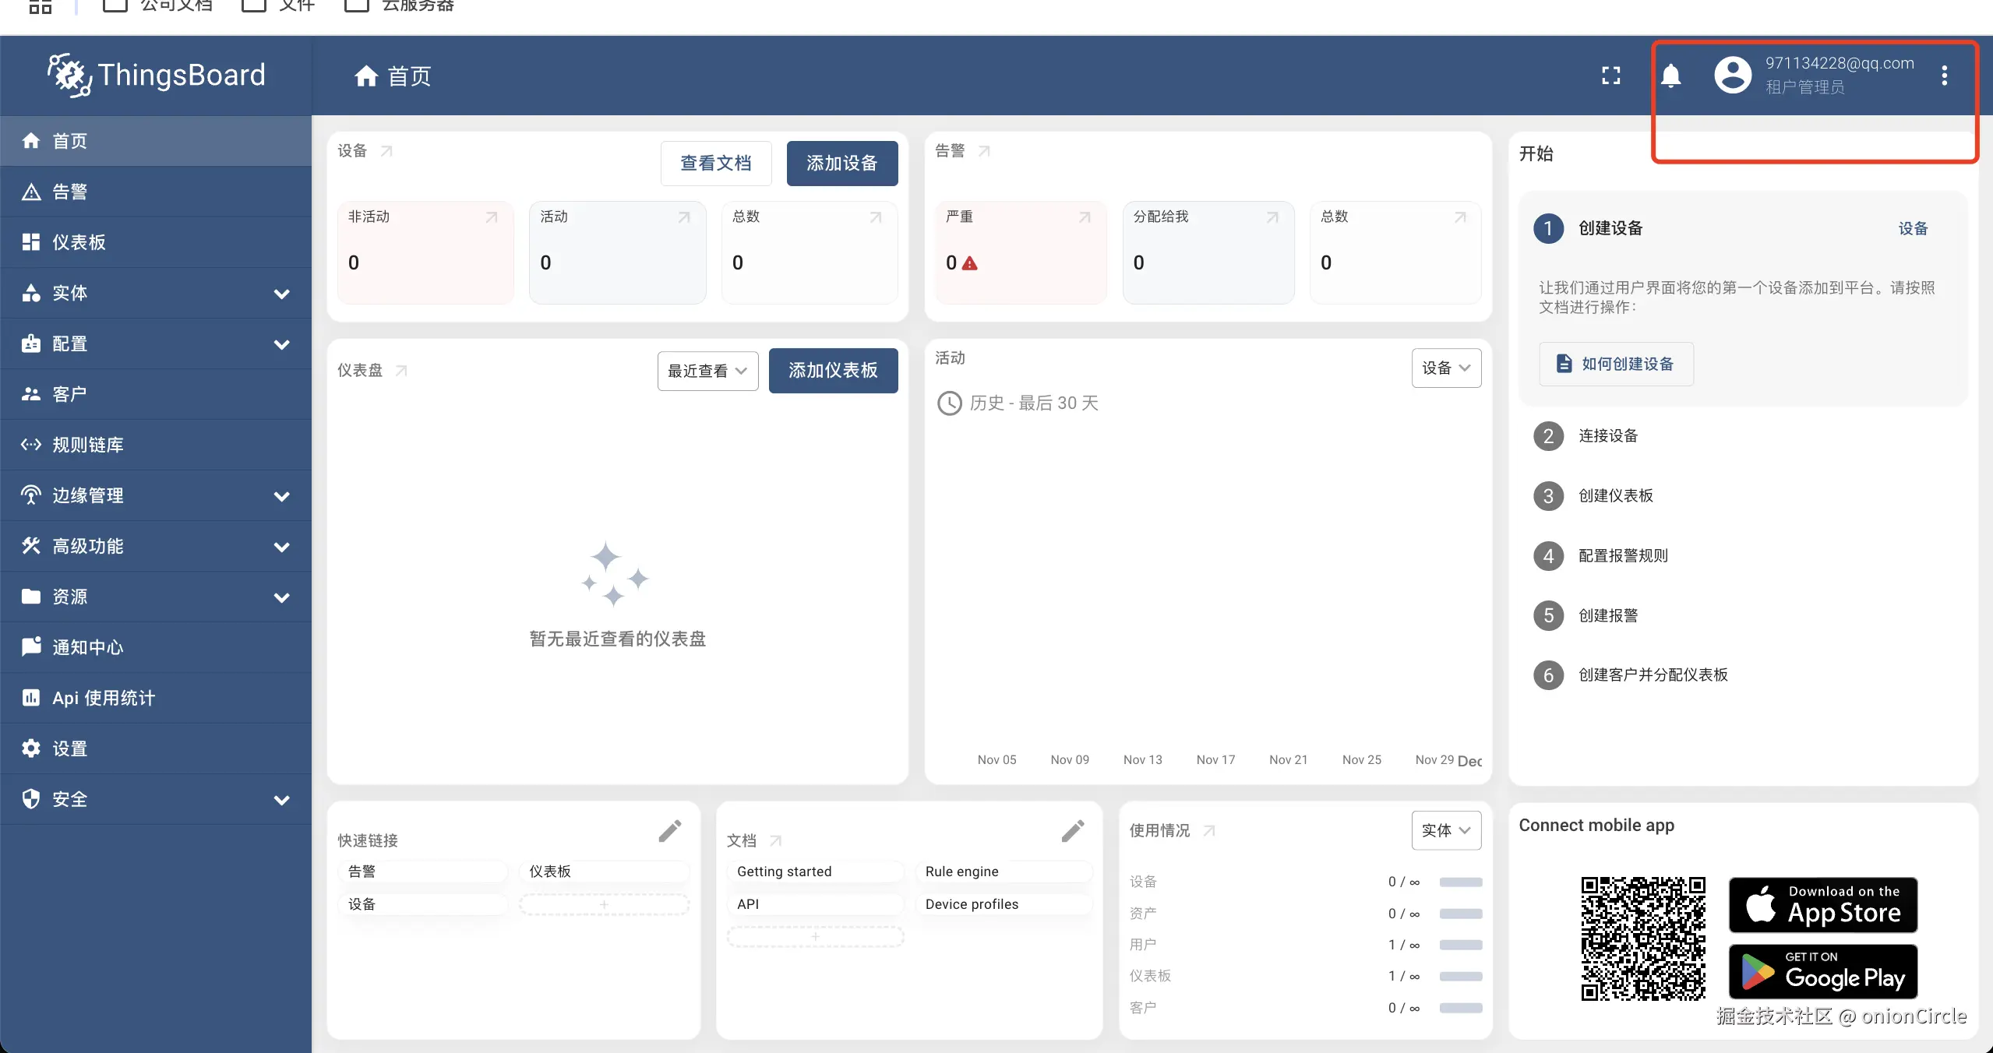Image resolution: width=1993 pixels, height=1053 pixels.
Task: Scan the mobile app QR code
Action: (x=1642, y=938)
